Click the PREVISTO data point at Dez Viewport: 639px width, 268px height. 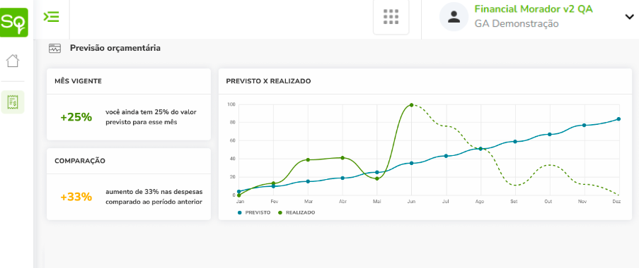[x=618, y=119]
